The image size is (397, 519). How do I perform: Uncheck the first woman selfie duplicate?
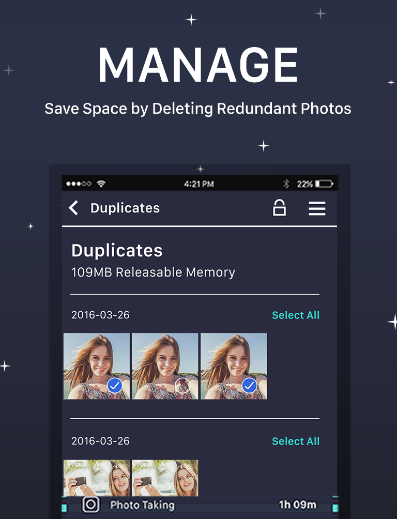pyautogui.click(x=115, y=386)
